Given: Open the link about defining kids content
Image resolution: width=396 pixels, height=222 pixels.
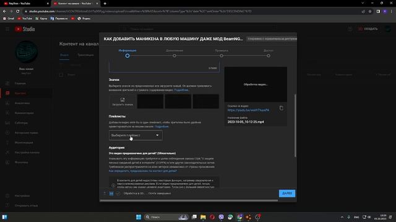Looking at the screenshot, I should pyautogui.click(x=143, y=171).
